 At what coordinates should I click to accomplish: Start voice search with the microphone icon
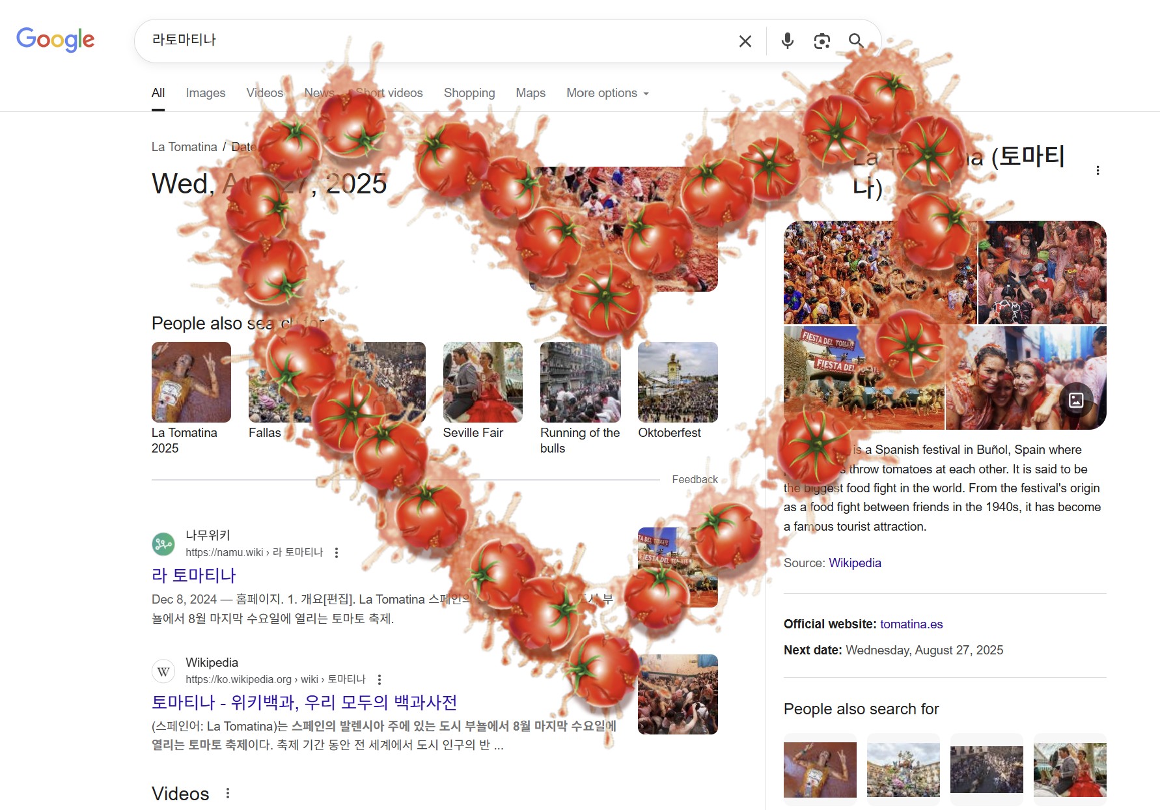tap(788, 41)
